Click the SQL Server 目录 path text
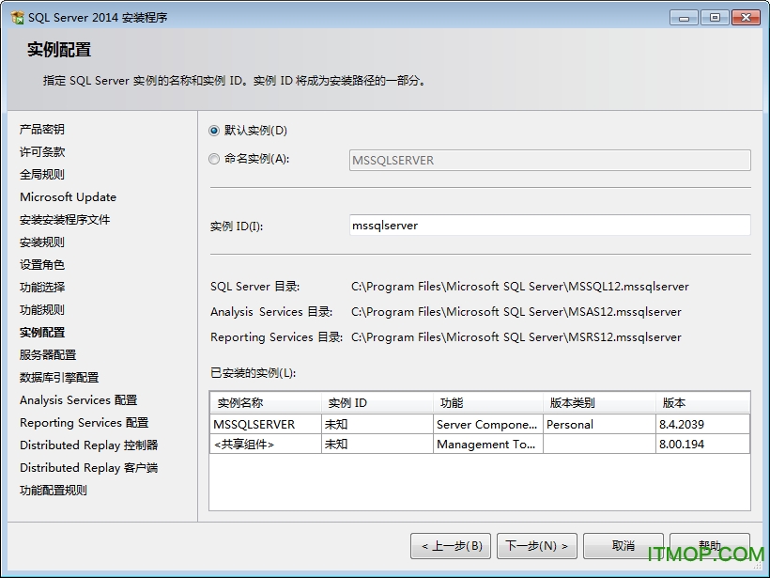This screenshot has width=770, height=578. click(x=520, y=287)
